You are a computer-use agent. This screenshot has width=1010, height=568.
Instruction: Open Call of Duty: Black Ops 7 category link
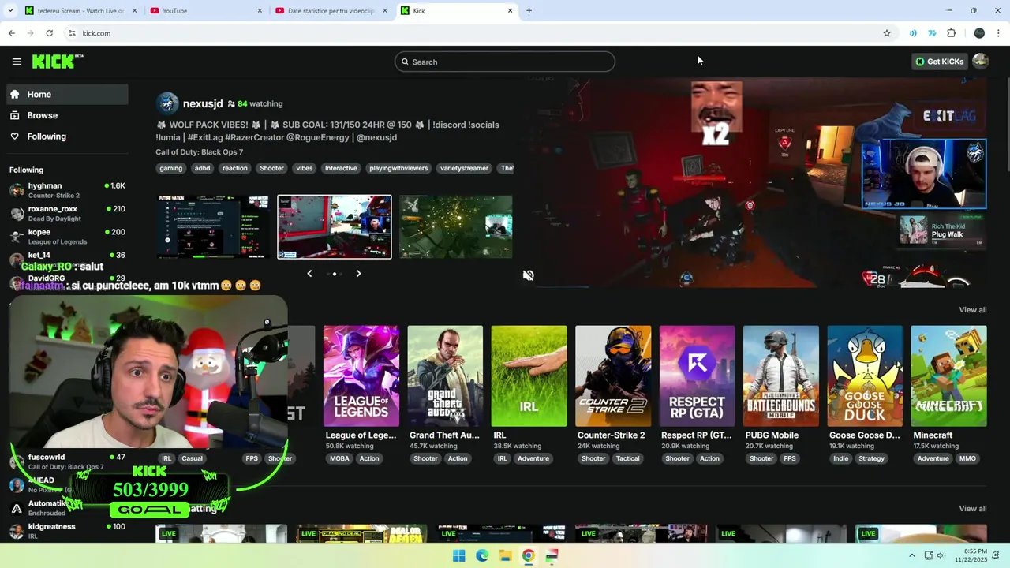coord(199,152)
